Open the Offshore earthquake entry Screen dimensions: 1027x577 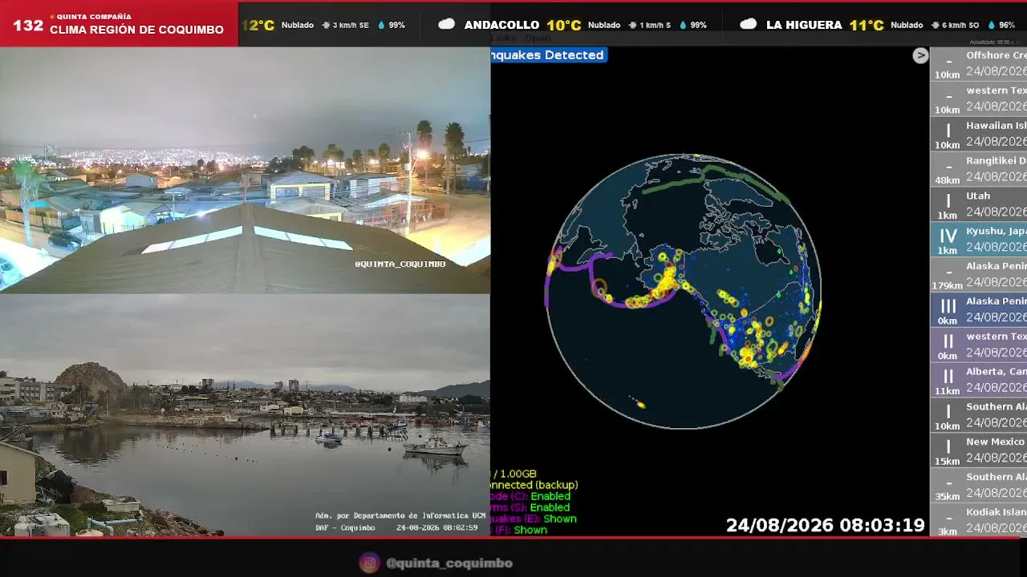coord(979,63)
